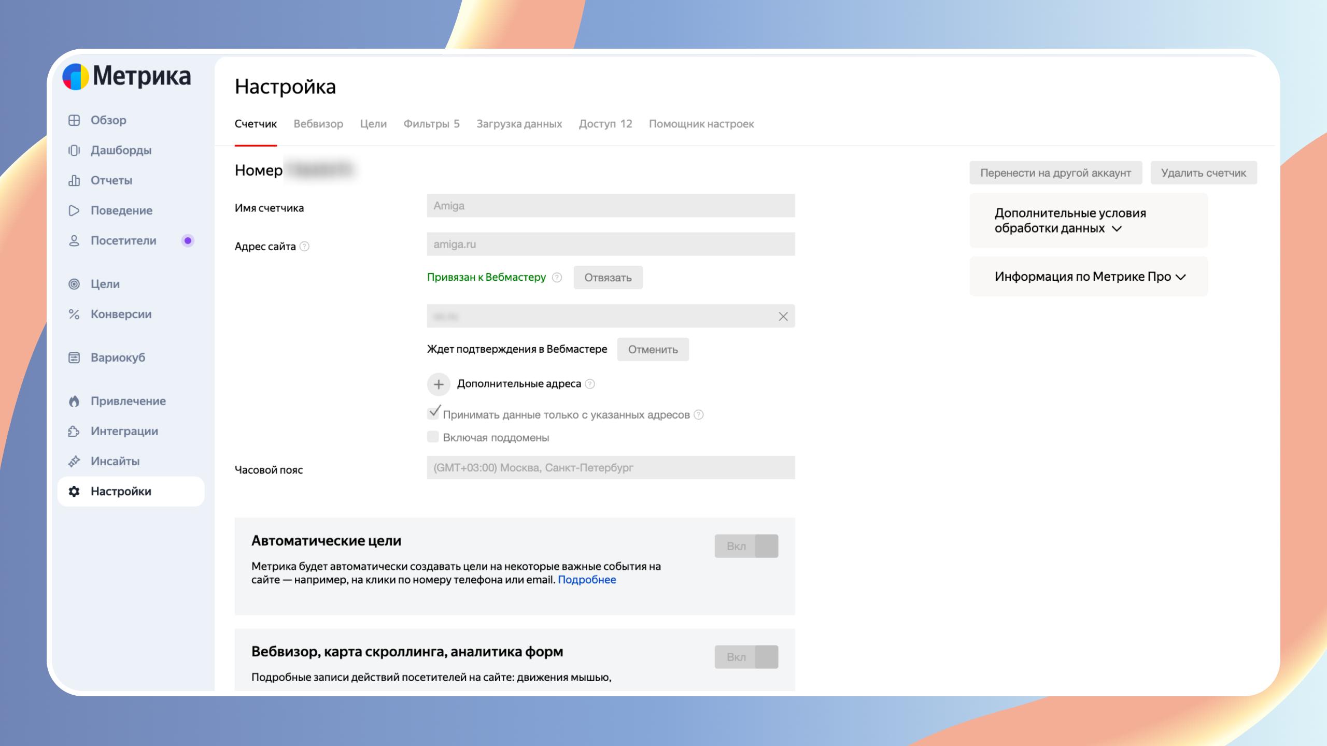This screenshot has height=746, width=1327.
Task: Open Инсайты in the sidebar
Action: coord(115,461)
